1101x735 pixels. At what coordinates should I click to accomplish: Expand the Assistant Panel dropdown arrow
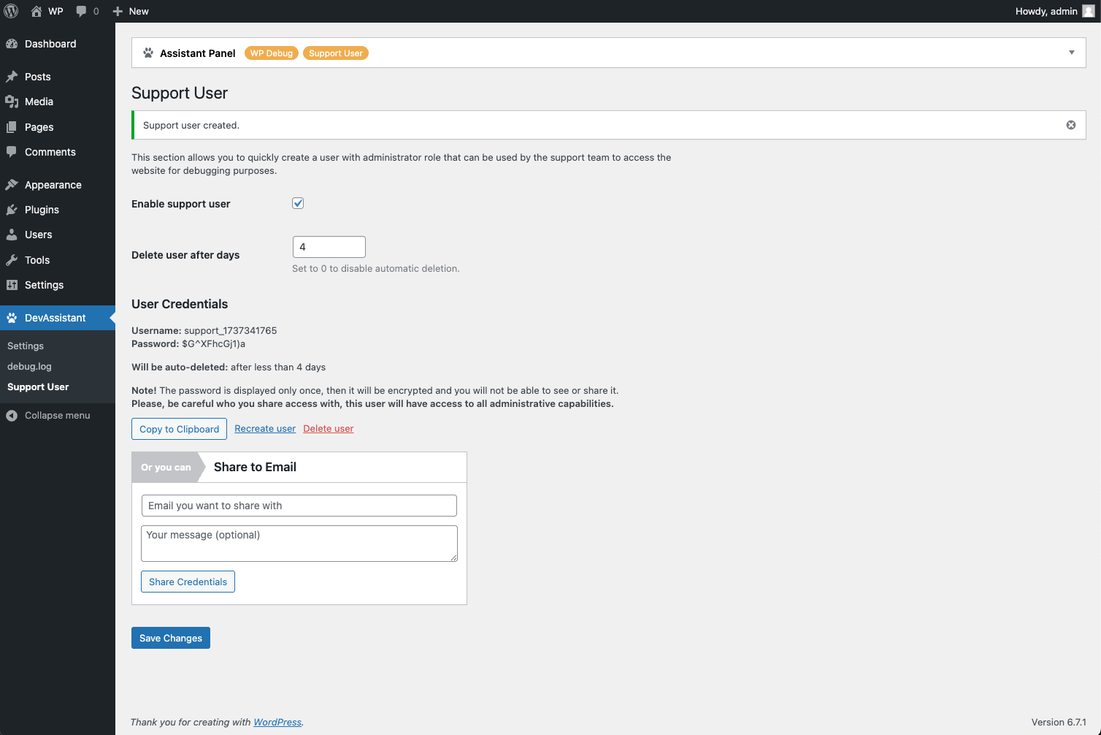click(x=1072, y=53)
